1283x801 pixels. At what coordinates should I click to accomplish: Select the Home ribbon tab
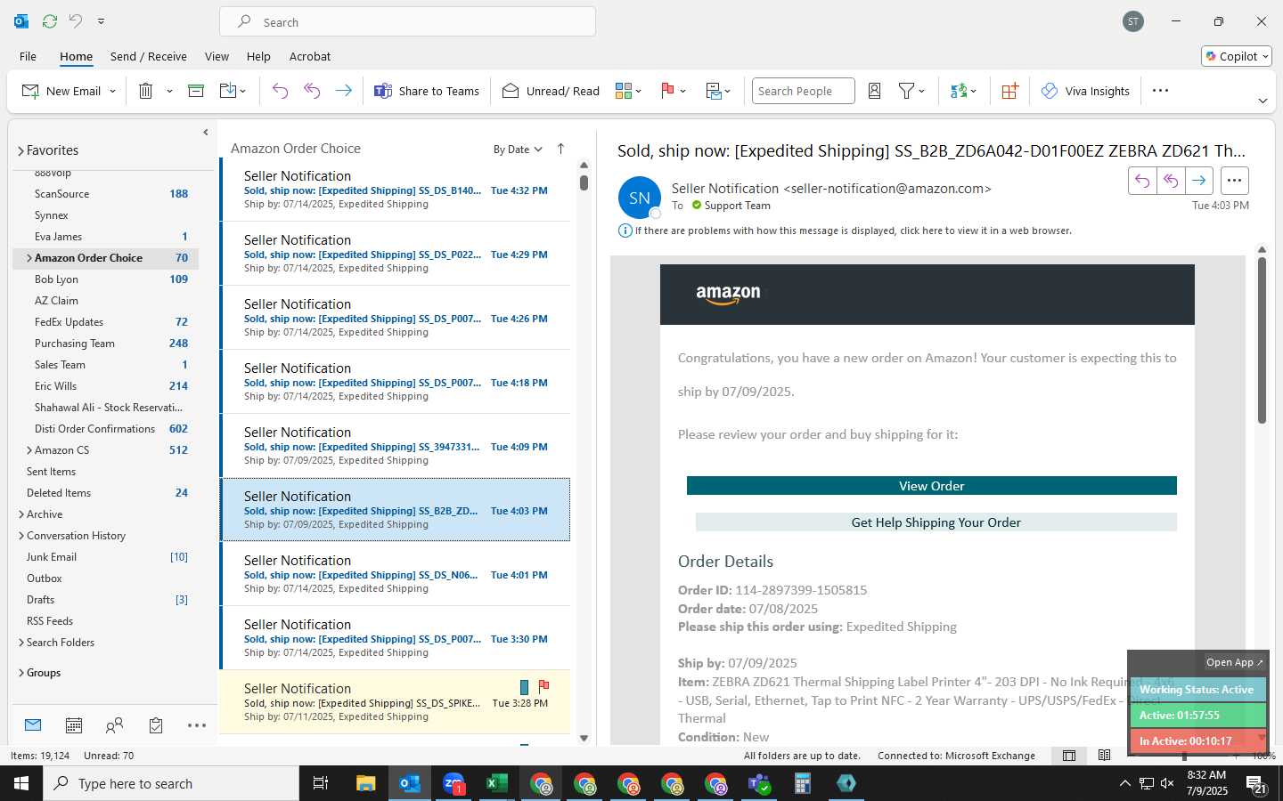tap(76, 56)
